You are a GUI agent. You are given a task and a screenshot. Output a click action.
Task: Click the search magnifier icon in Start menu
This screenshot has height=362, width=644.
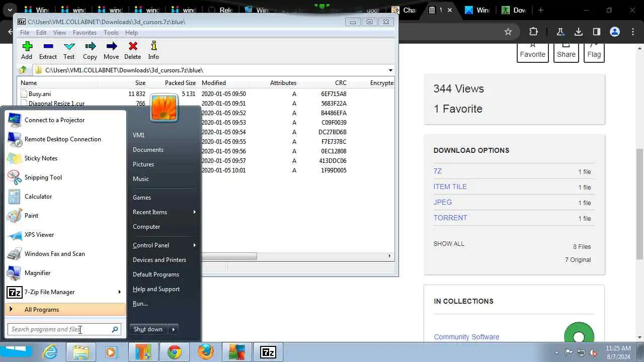[115, 329]
